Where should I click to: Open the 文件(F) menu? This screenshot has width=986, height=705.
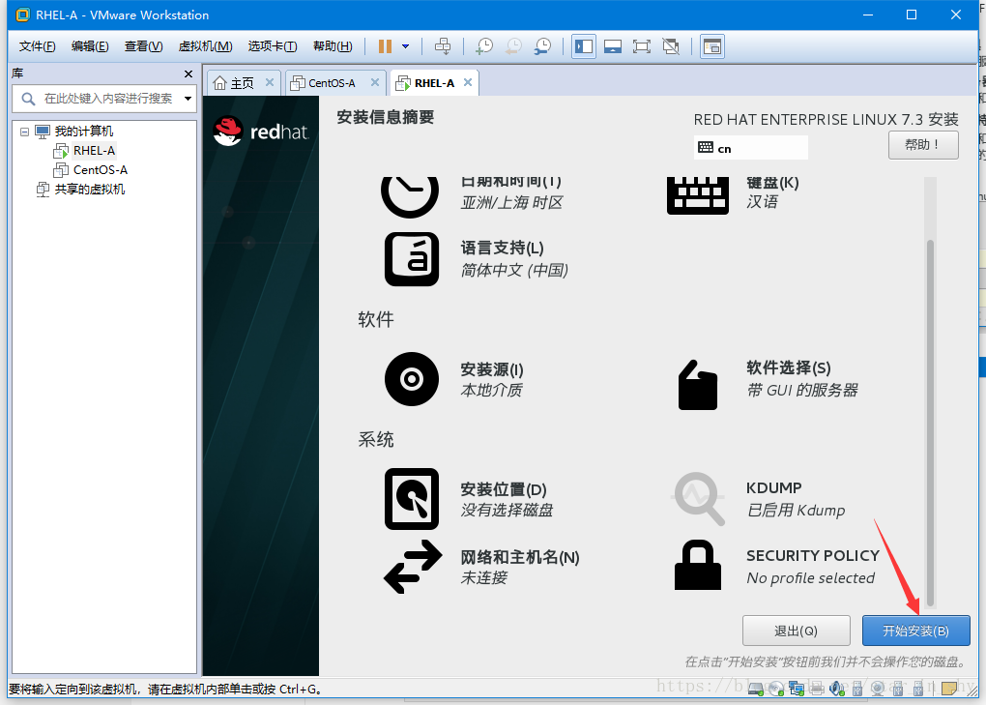(x=37, y=46)
